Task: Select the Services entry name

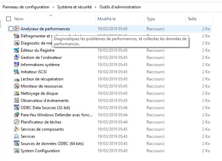Action: [28, 136]
